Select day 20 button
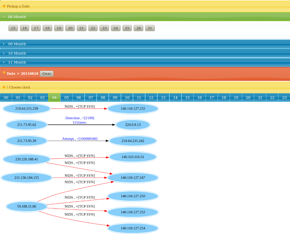 [70, 28]
